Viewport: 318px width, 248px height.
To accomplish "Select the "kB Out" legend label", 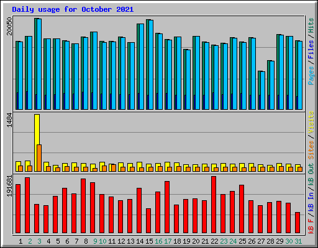I will (311, 174).
